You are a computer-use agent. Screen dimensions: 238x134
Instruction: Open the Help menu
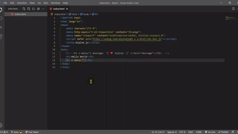click(65, 3)
